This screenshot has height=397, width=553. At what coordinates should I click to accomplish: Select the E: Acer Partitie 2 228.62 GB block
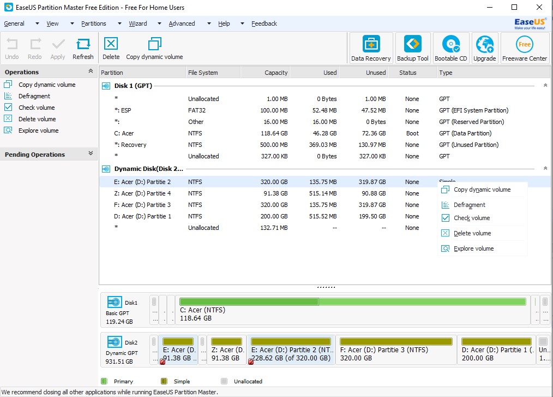pos(291,350)
